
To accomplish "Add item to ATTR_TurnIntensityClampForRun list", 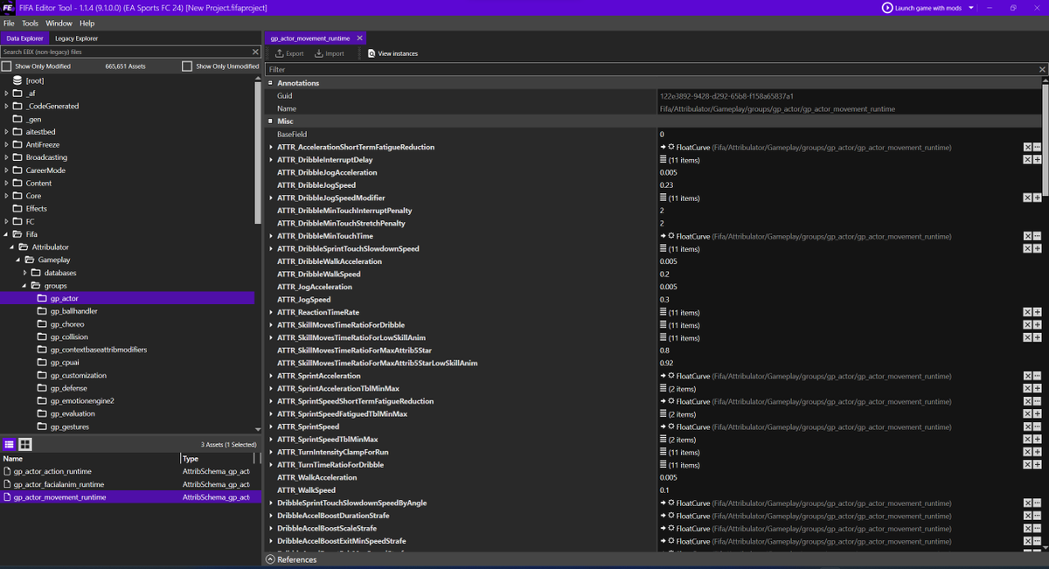I will click(1038, 452).
